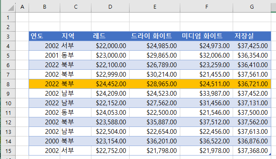Select cell with $23,154.00
The height and width of the screenshot is (159, 276).
click(x=110, y=141)
